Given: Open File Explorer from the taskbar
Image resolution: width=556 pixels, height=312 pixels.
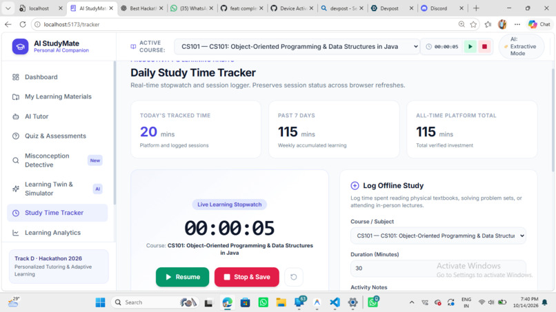Looking at the screenshot, I should click(281, 302).
